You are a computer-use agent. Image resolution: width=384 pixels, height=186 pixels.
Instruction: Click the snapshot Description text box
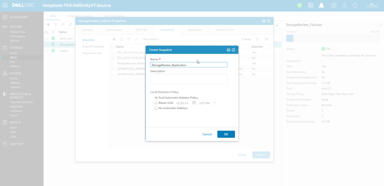click(x=188, y=79)
